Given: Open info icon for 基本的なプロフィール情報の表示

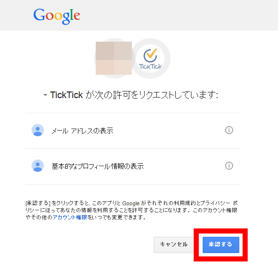Looking at the screenshot, I should [229, 166].
